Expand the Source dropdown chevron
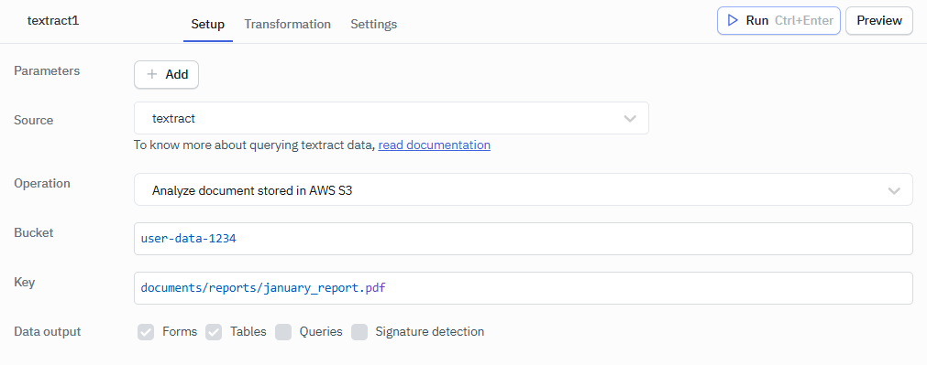The height and width of the screenshot is (365, 927). pos(630,119)
